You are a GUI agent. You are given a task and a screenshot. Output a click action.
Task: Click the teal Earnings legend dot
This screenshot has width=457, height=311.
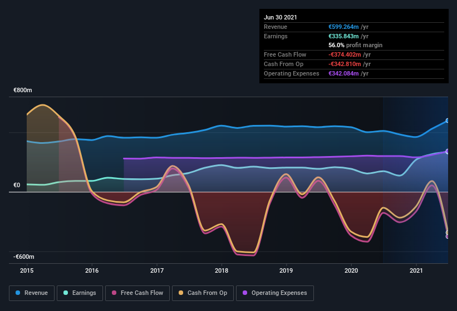tap(66, 293)
